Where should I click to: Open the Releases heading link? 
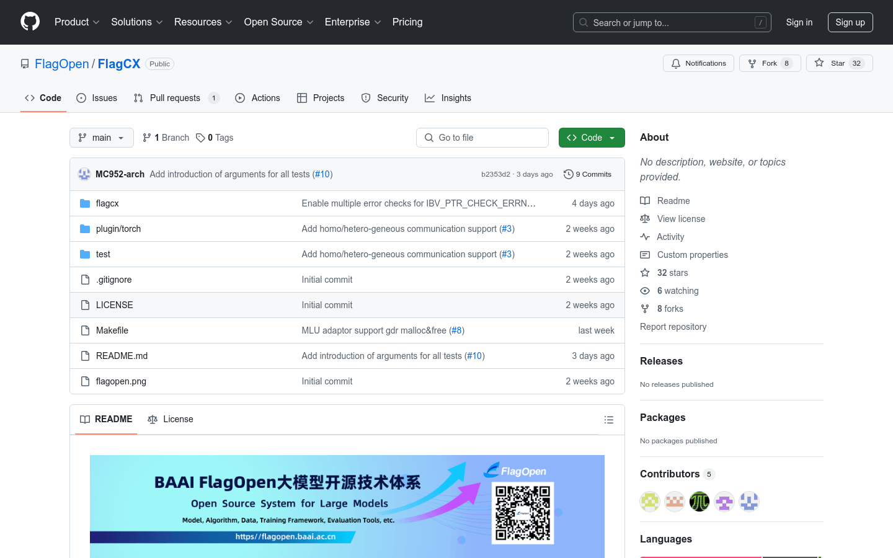click(x=661, y=361)
